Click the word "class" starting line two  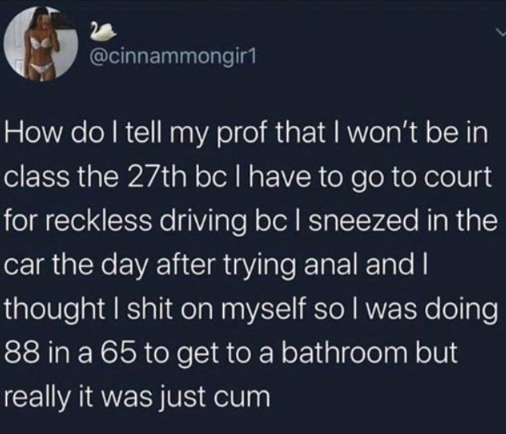point(36,179)
